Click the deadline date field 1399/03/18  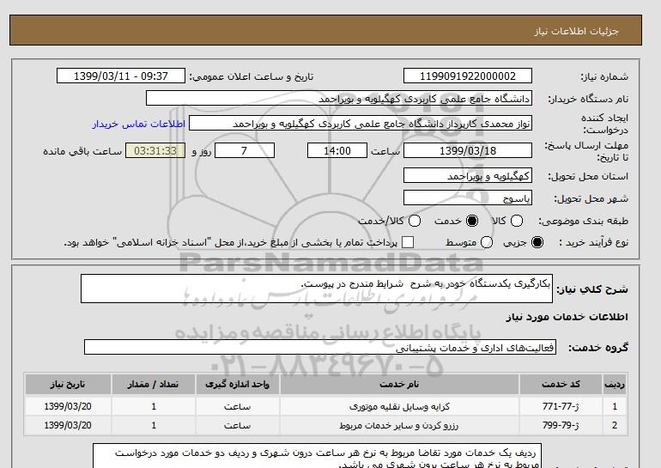468,150
